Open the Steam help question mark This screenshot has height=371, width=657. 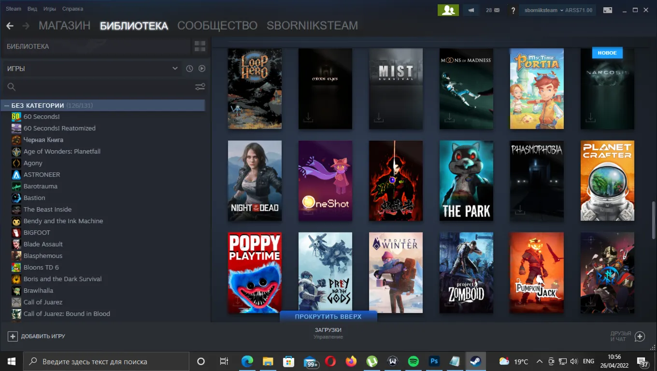coord(513,10)
